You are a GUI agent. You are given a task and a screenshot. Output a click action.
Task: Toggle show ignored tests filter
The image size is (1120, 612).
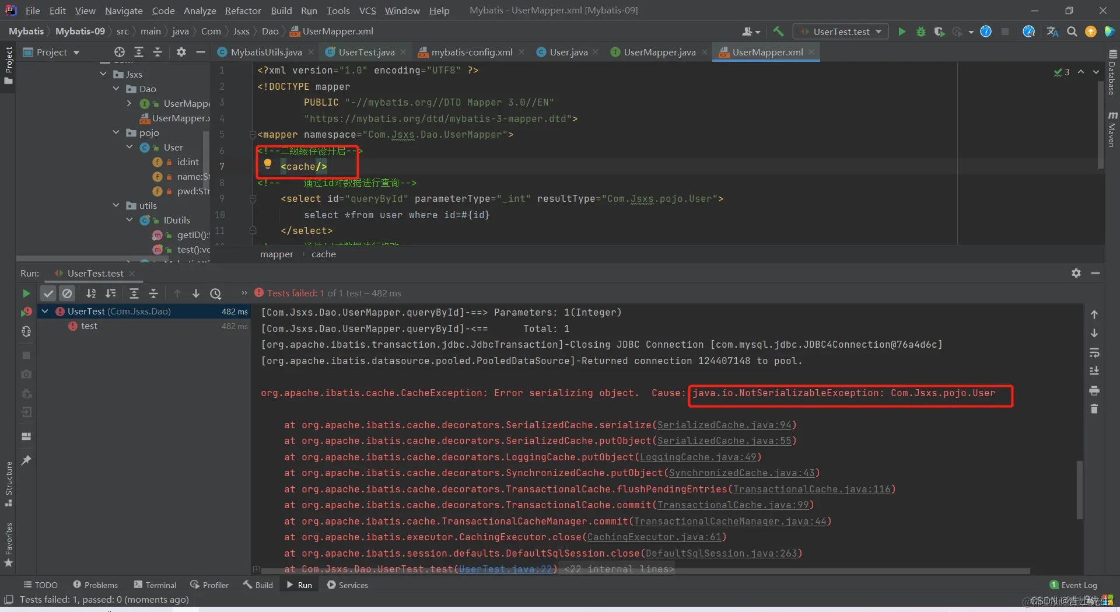coord(67,293)
